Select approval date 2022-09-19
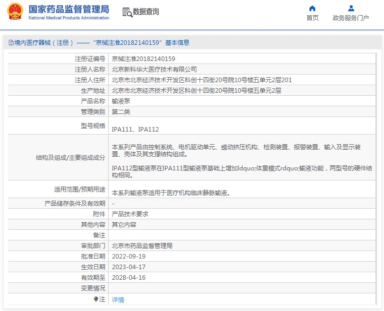Screen dimensions: 384x311 (128, 257)
